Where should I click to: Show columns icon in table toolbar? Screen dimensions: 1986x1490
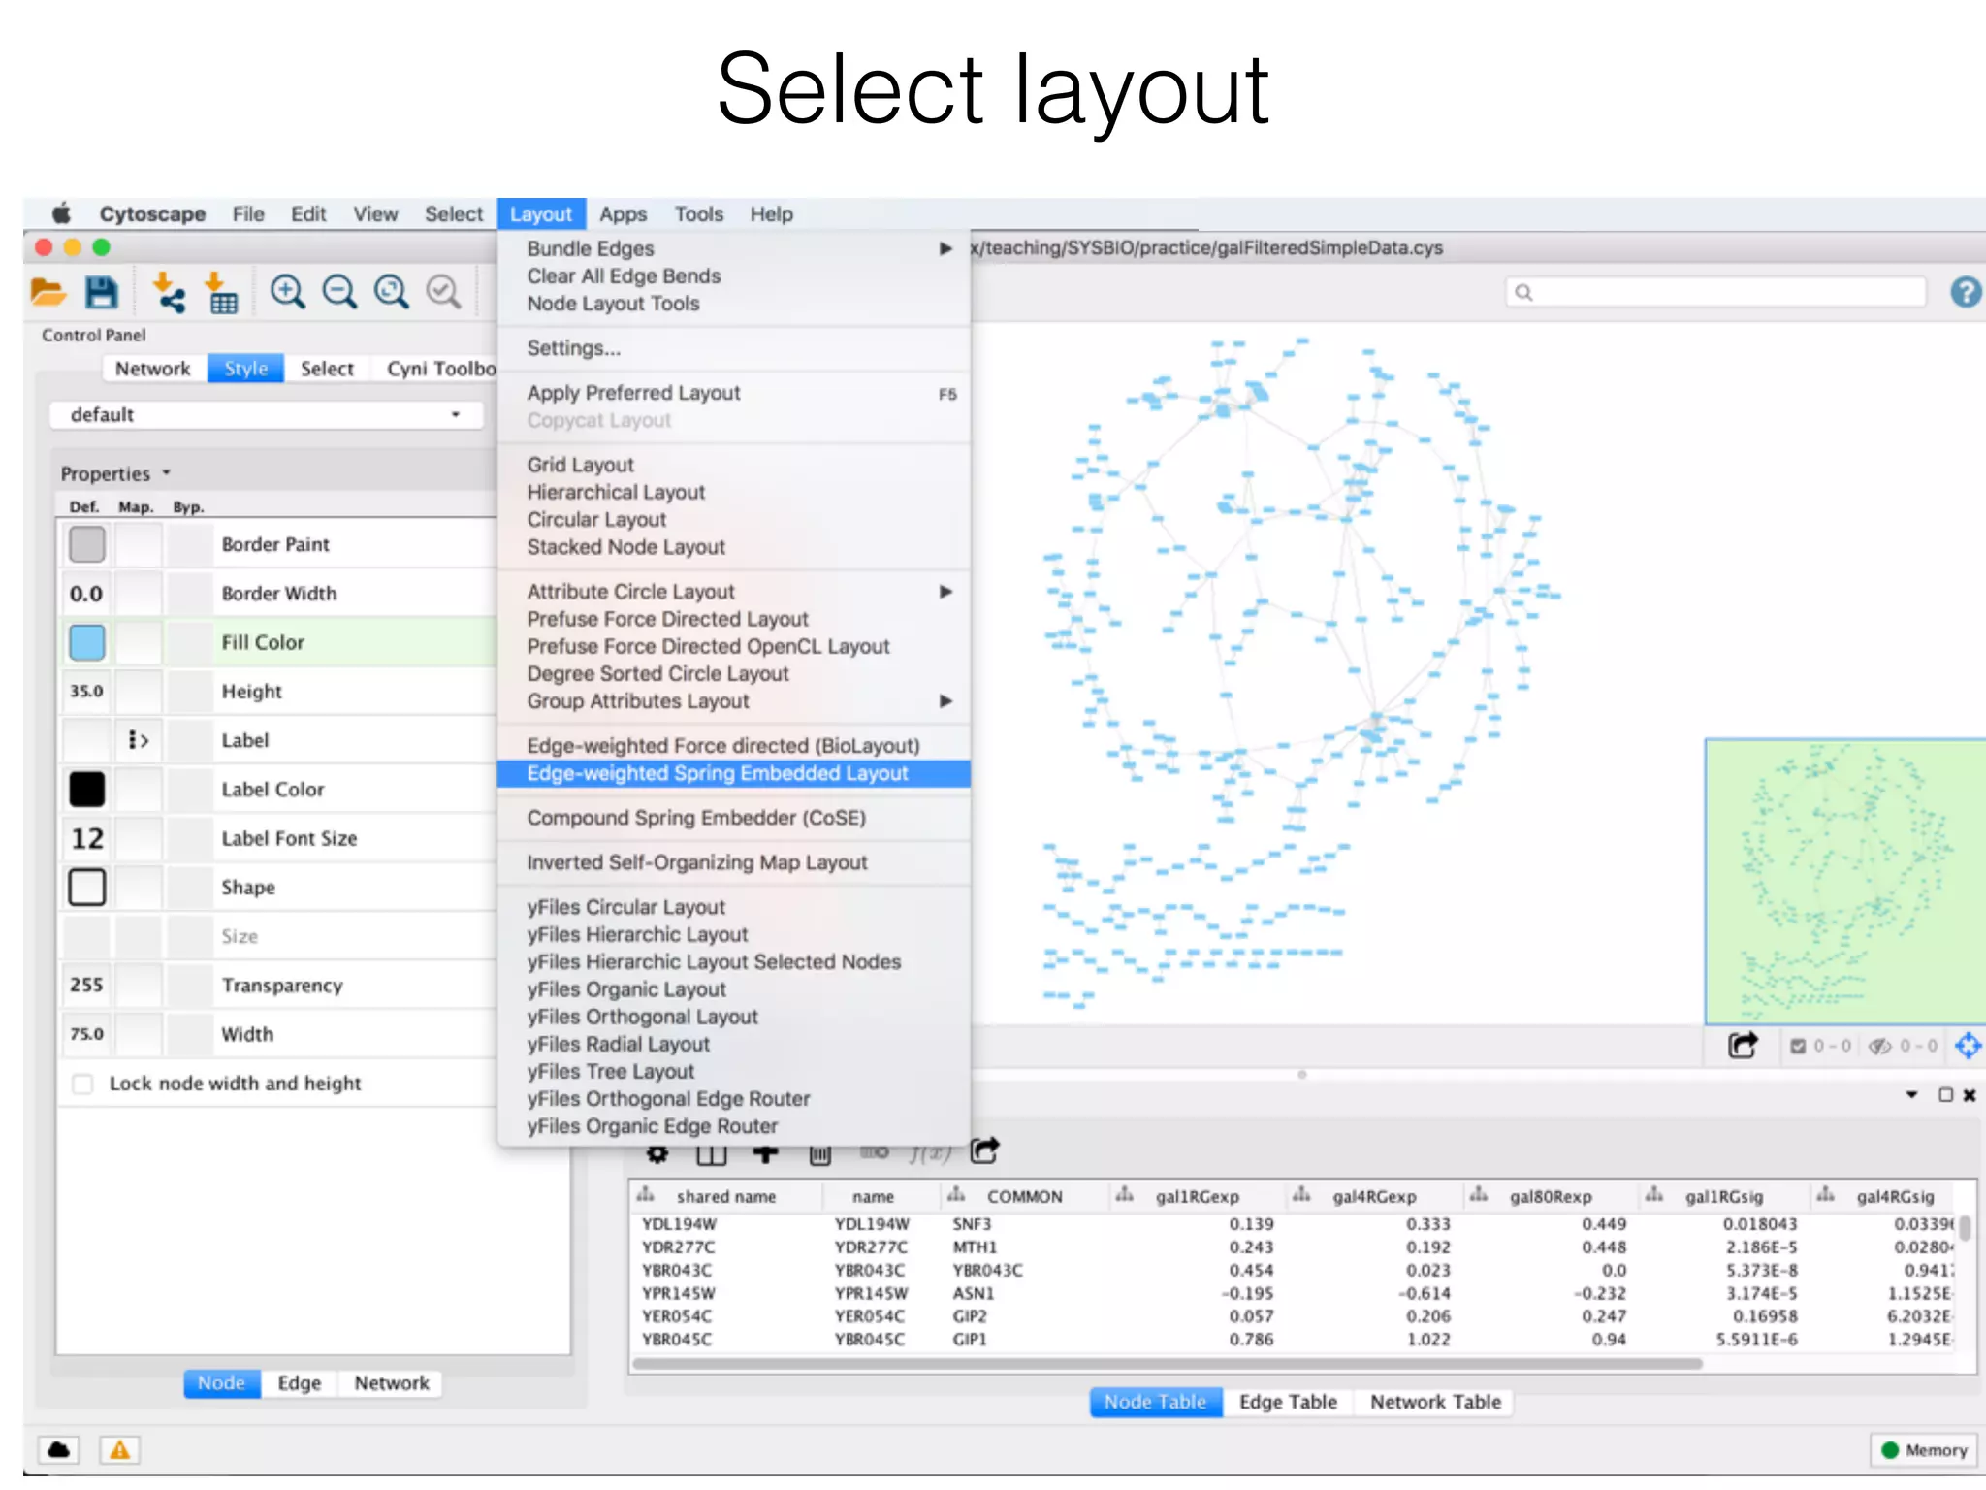(x=711, y=1154)
